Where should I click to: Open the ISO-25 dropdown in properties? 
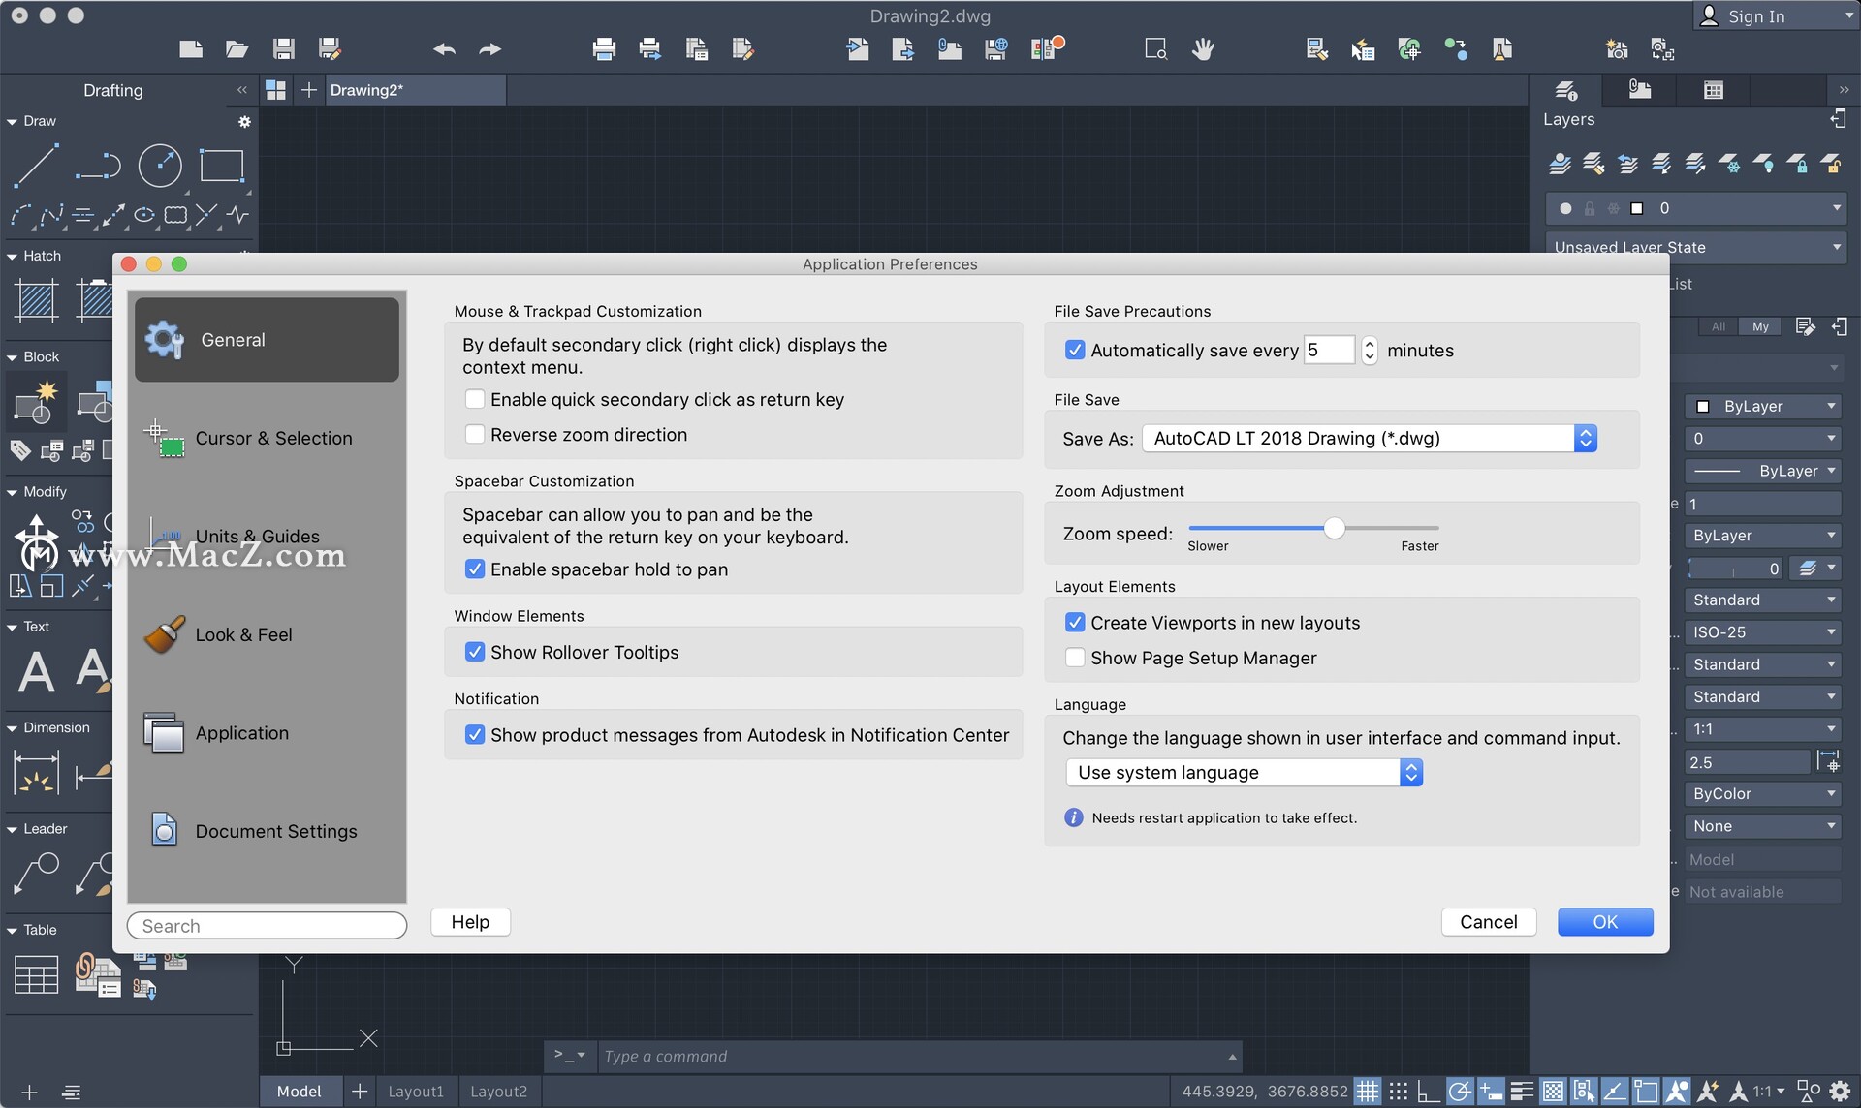click(1762, 632)
